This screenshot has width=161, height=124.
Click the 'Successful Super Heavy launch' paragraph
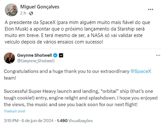pos(81,98)
